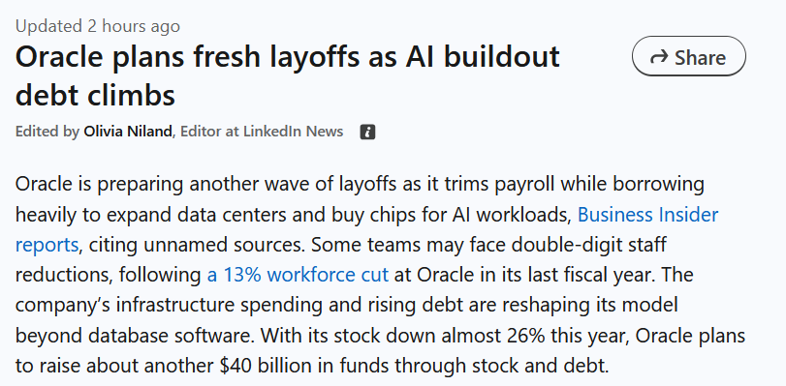
Task: Open the info icon beside LinkedIn News
Action: tap(367, 133)
